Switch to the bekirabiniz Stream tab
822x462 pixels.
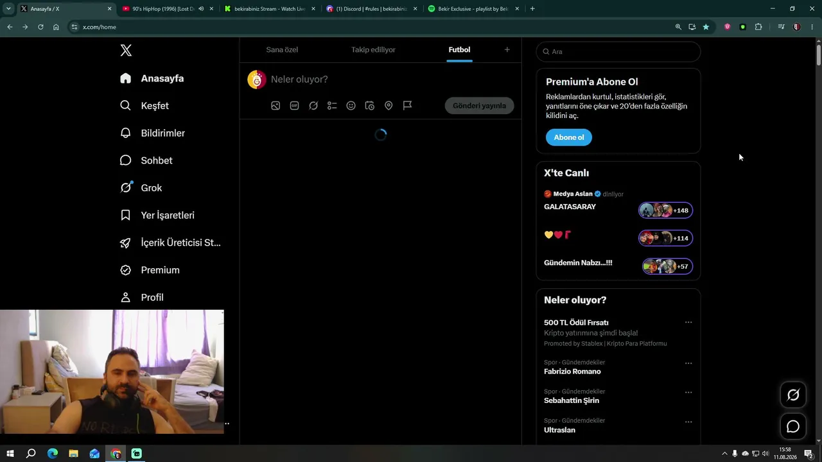270,9
